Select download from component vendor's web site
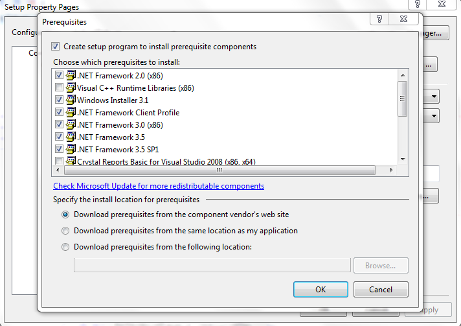 click(65, 215)
